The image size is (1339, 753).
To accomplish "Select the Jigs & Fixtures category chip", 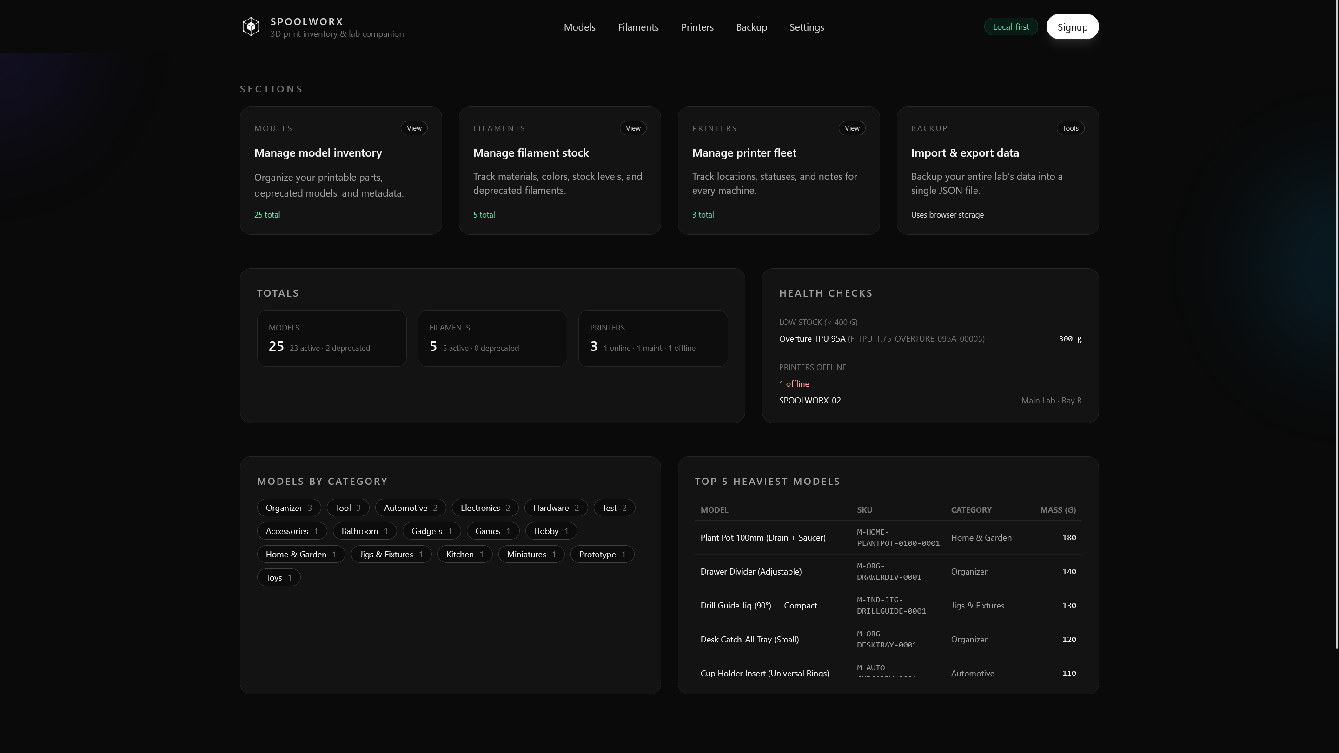I will (391, 555).
